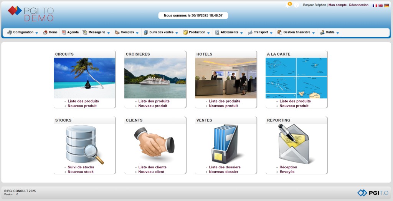Image resolution: width=393 pixels, height=201 pixels.
Task: Click the Allotements icon
Action: (x=217, y=32)
